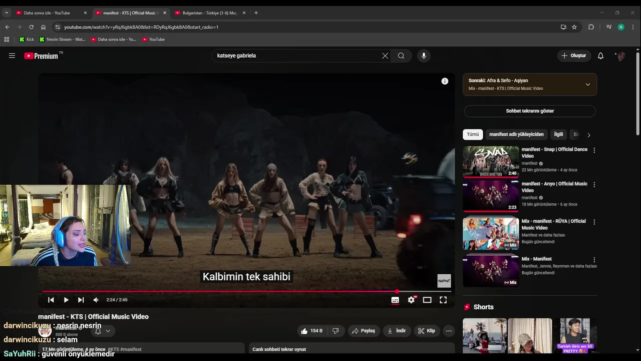Download the video with İndir
The image size is (641, 361).
[x=397, y=331]
